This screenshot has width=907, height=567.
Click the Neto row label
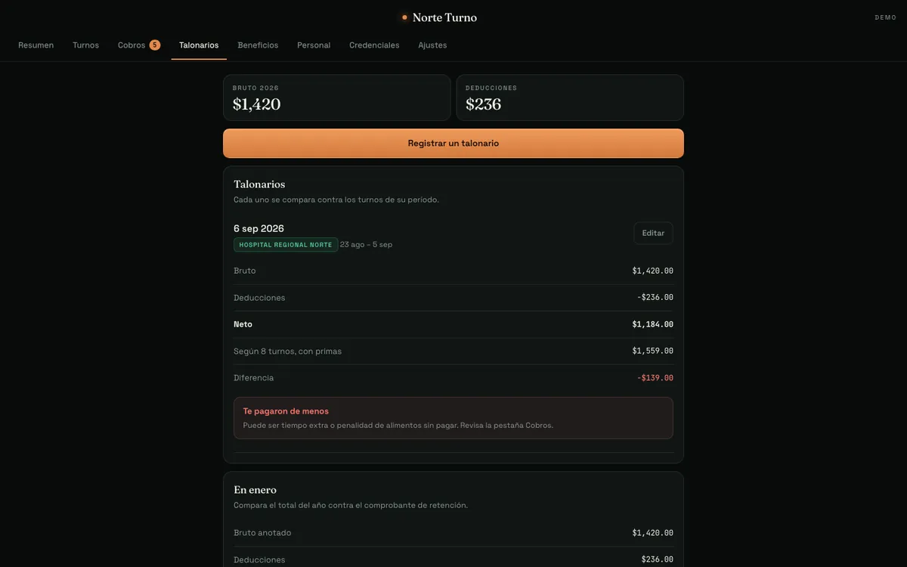point(243,324)
